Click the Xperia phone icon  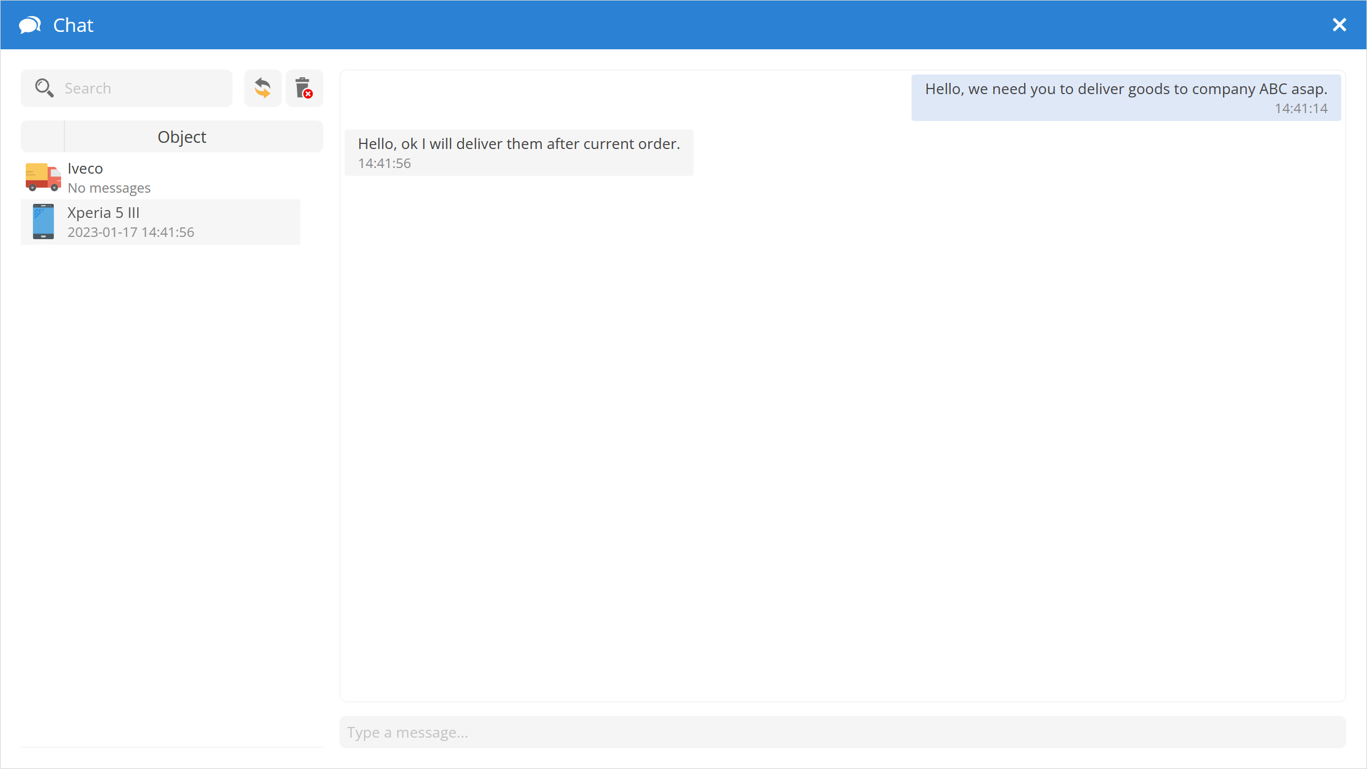click(43, 221)
